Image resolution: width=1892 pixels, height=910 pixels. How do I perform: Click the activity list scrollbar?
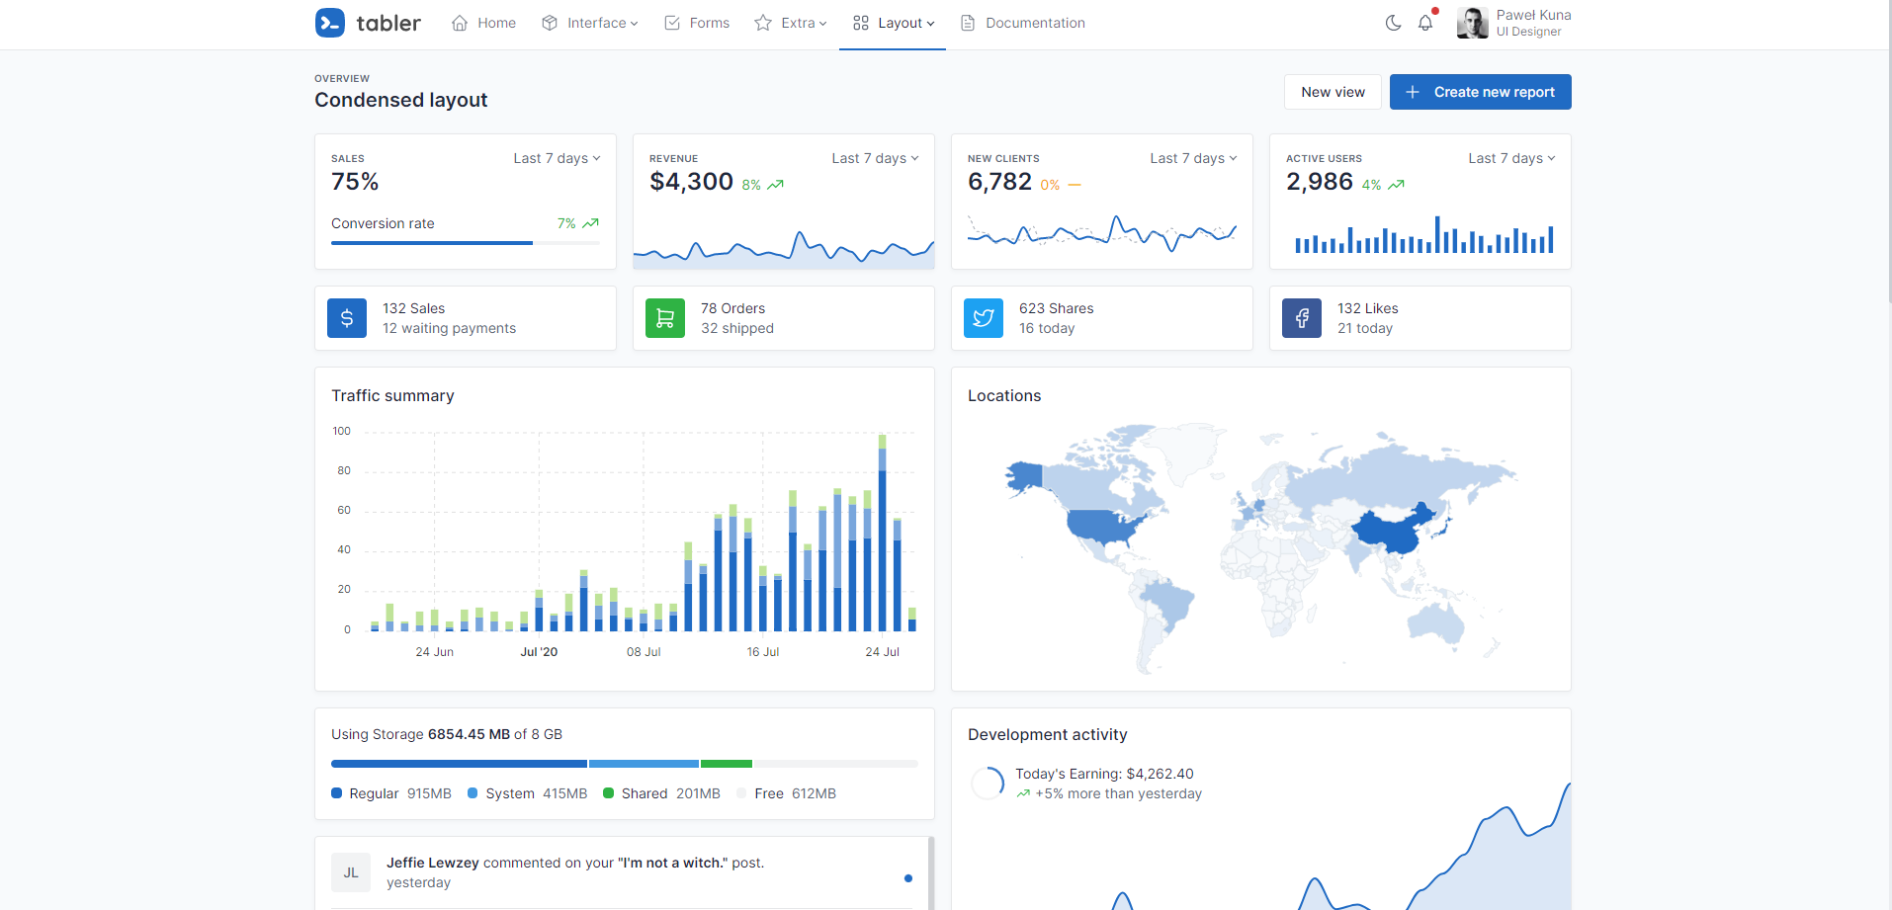[931, 873]
